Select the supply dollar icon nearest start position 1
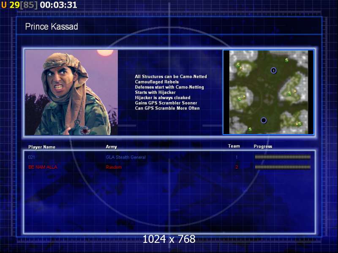Screen dimensions: 338x253 pos(287,60)
